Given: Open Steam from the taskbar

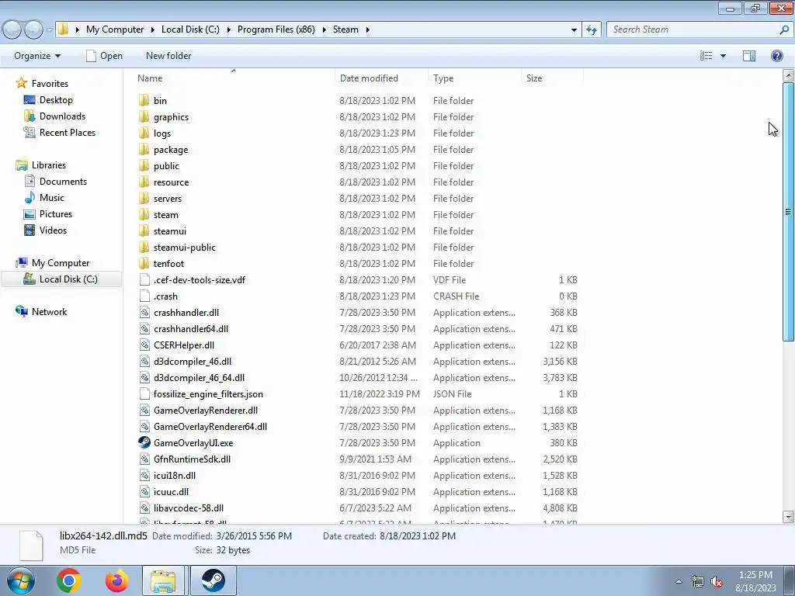Looking at the screenshot, I should tap(214, 580).
